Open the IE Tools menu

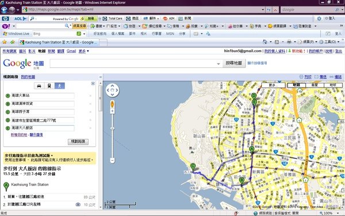tap(329, 42)
